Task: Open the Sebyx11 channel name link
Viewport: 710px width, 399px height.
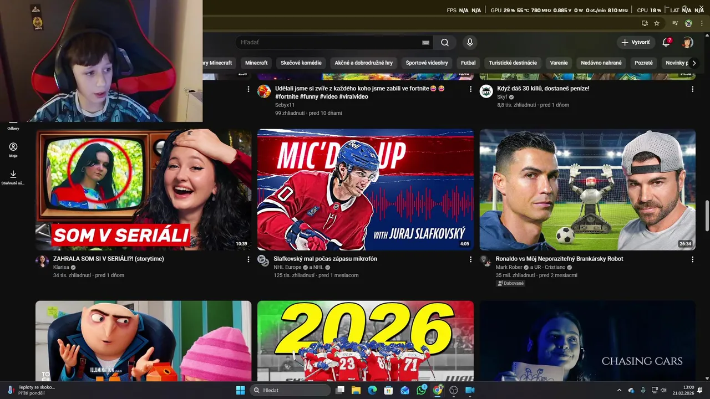Action: click(x=285, y=105)
